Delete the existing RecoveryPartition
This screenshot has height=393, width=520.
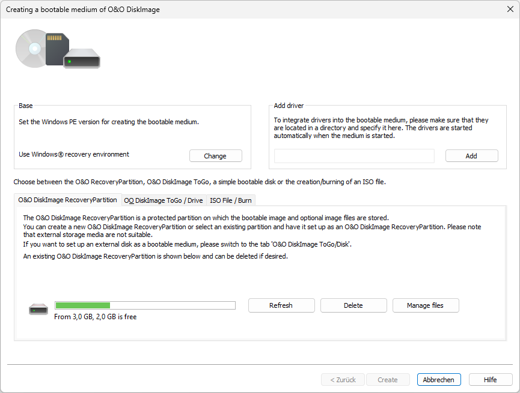coord(353,305)
